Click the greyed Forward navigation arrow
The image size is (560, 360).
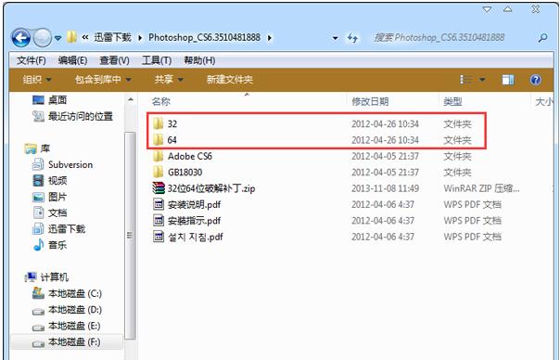coord(43,37)
